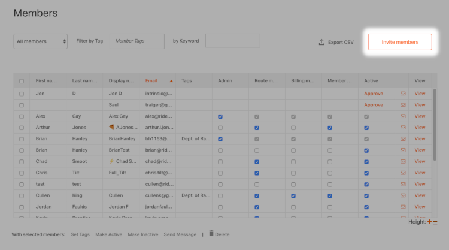View Jordan Faulds's member profile

(420, 207)
